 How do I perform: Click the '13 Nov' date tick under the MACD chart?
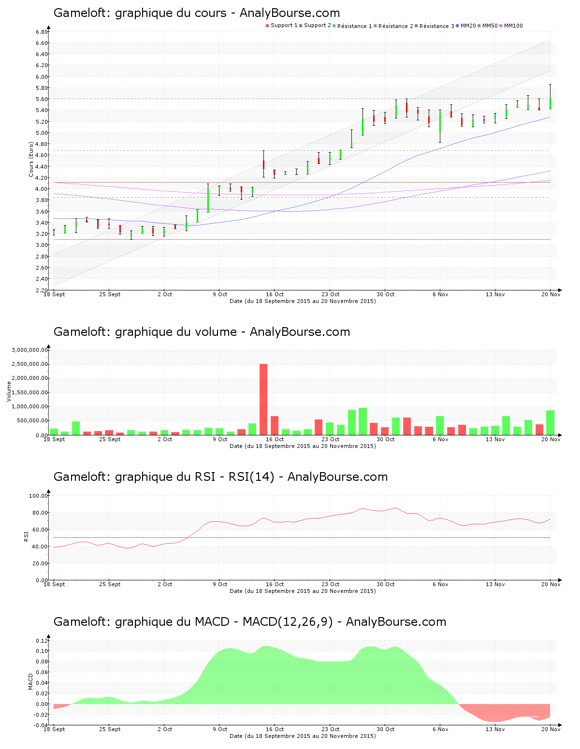[495, 729]
